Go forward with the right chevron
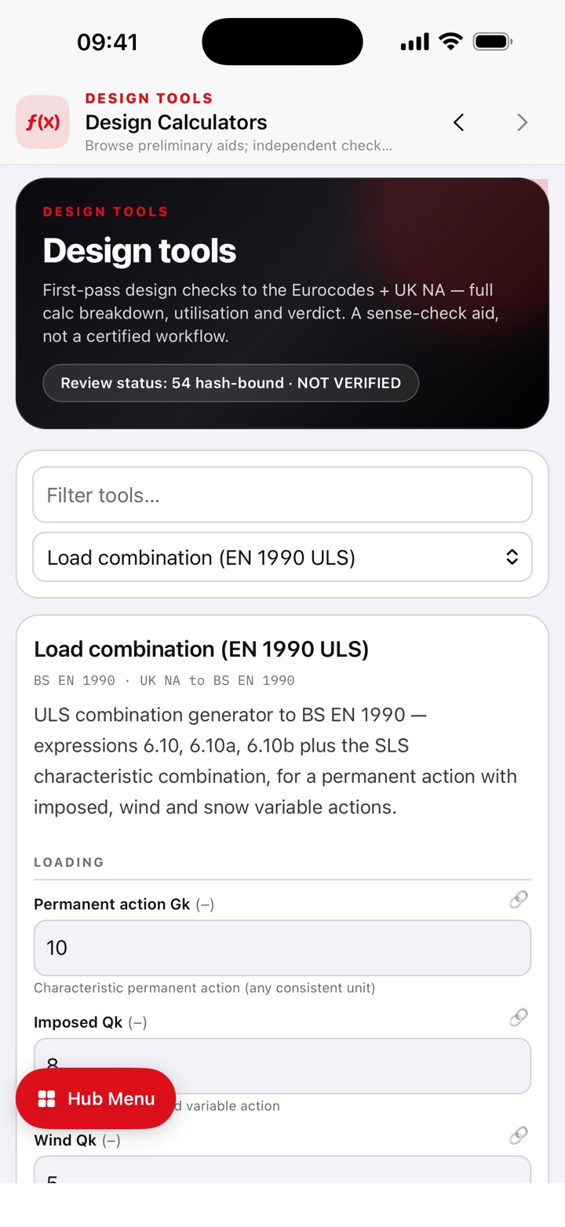The width and height of the screenshot is (565, 1227). pos(523,122)
